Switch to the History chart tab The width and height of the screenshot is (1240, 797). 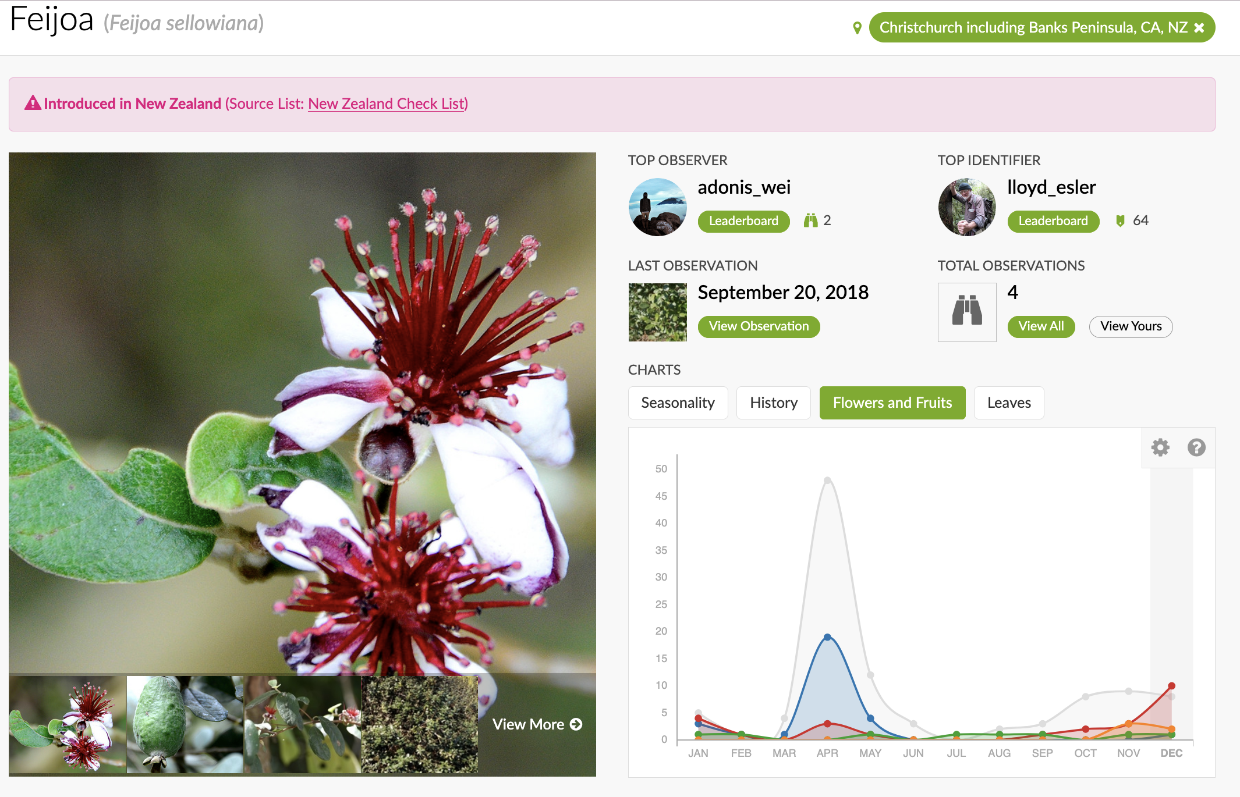pos(773,403)
